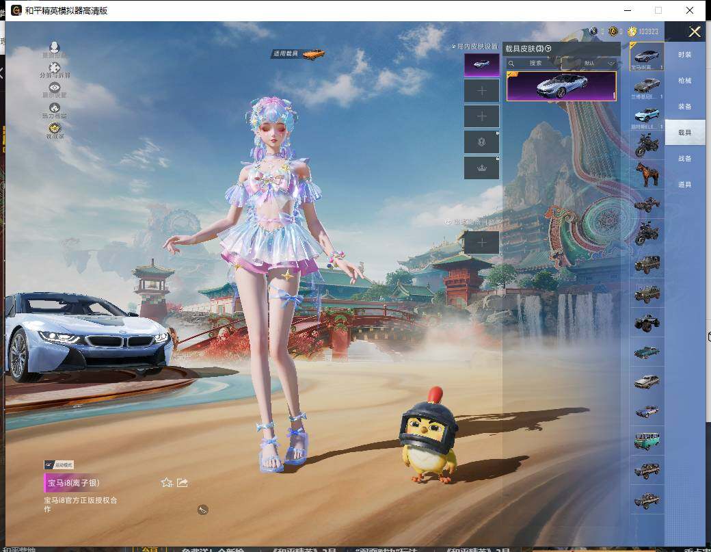Viewport: 711px width, 552px height.
Task: Select the motorcycle in the vehicle list
Action: pos(646,144)
